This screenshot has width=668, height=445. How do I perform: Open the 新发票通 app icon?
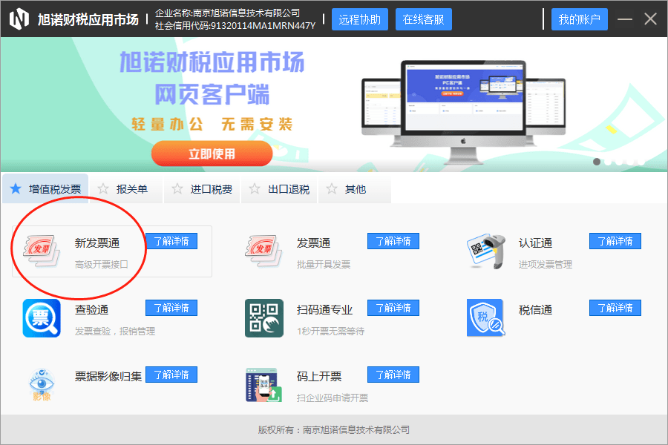41,250
